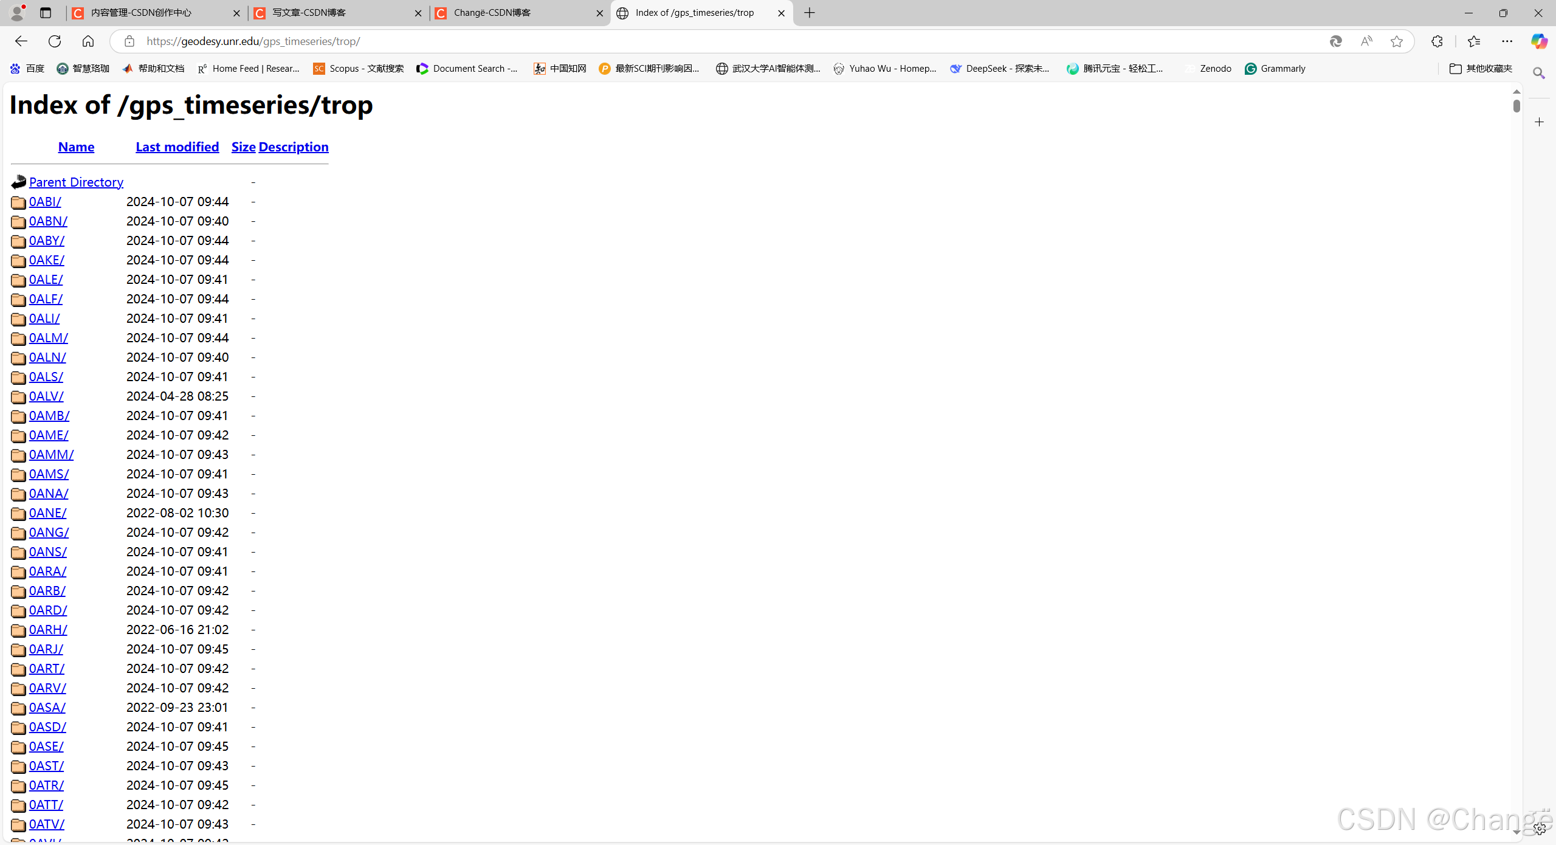This screenshot has height=845, width=1556.
Task: Open the sidebar search magnifier icon
Action: tap(1538, 74)
